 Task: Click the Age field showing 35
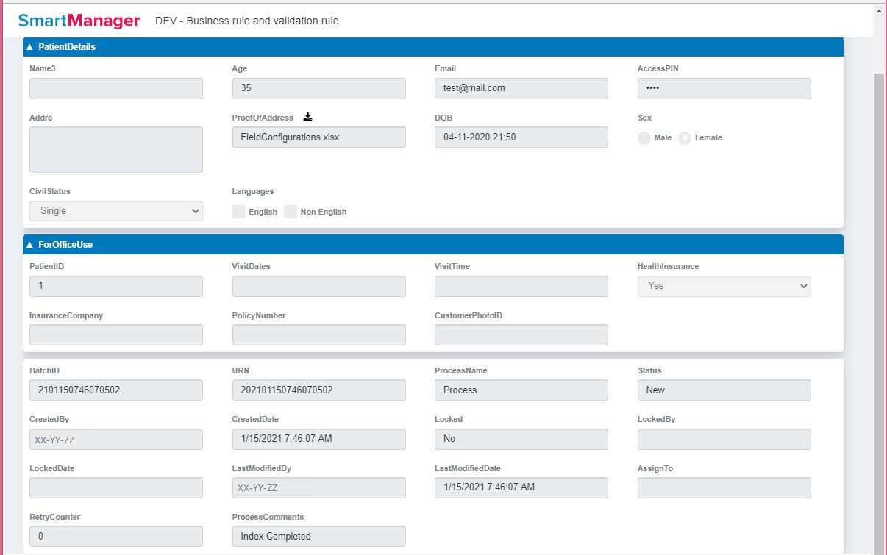coord(318,88)
